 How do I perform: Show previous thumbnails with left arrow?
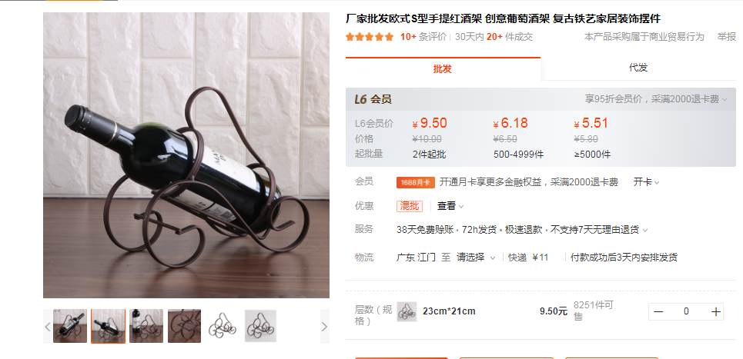pyautogui.click(x=48, y=327)
